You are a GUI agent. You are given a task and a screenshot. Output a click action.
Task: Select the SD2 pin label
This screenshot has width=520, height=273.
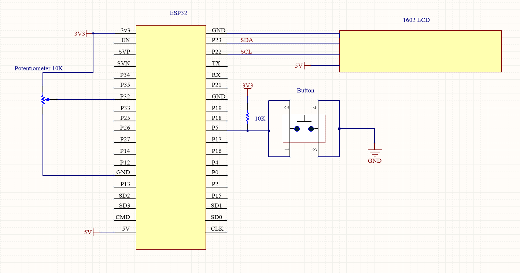(x=125, y=196)
